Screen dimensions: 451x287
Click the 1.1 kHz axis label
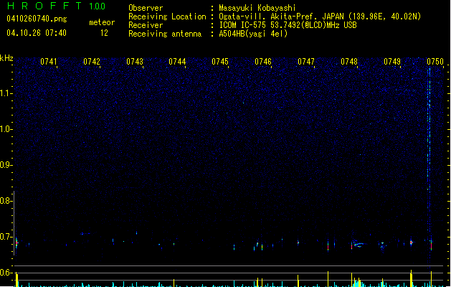point(6,93)
